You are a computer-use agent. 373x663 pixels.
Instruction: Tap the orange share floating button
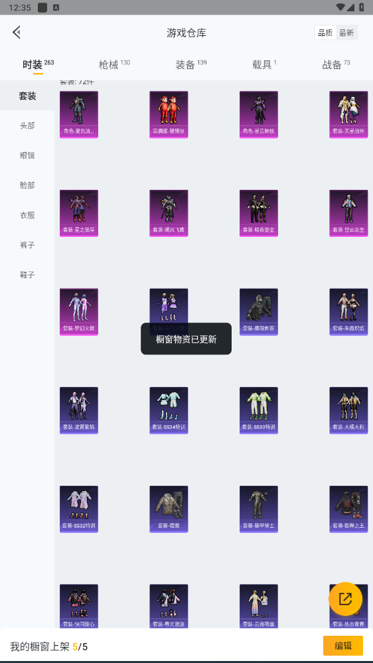pyautogui.click(x=346, y=599)
